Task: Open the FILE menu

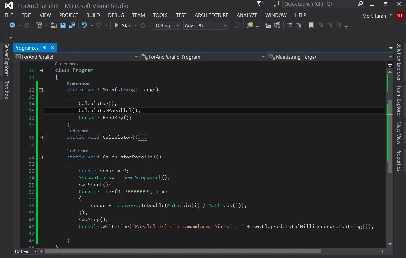Action: pyautogui.click(x=9, y=15)
